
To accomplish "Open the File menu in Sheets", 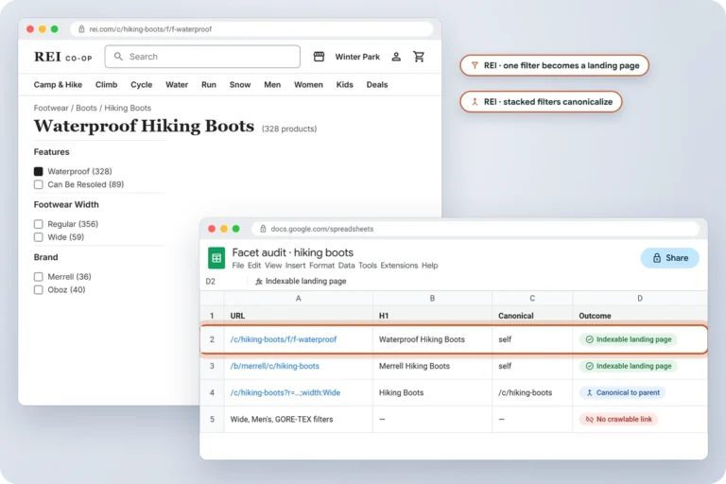I will [x=238, y=266].
